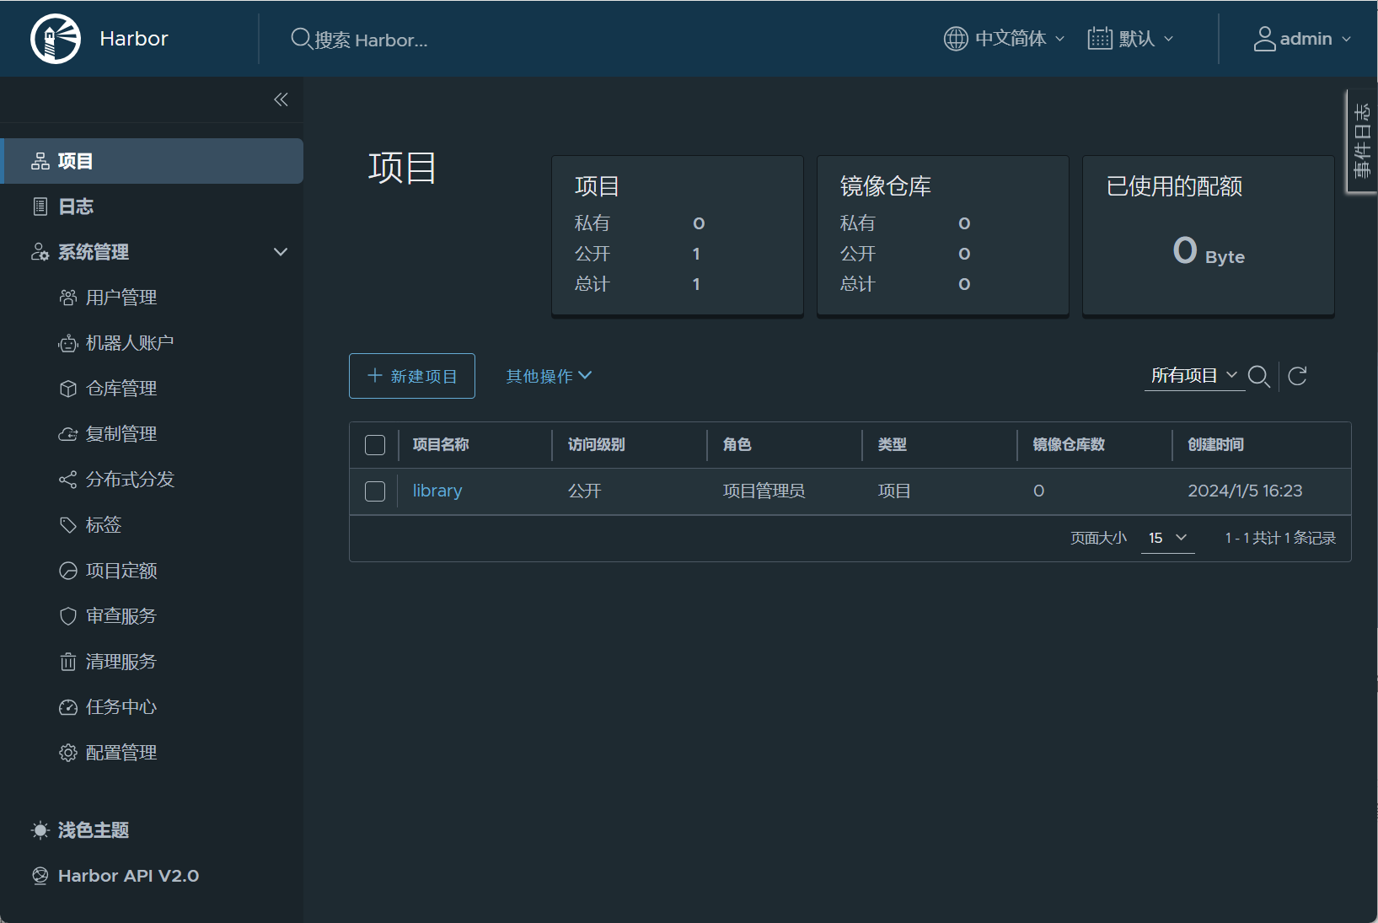This screenshot has height=923, width=1378.
Task: Open the Harbor API V2.0 link
Action: click(128, 876)
